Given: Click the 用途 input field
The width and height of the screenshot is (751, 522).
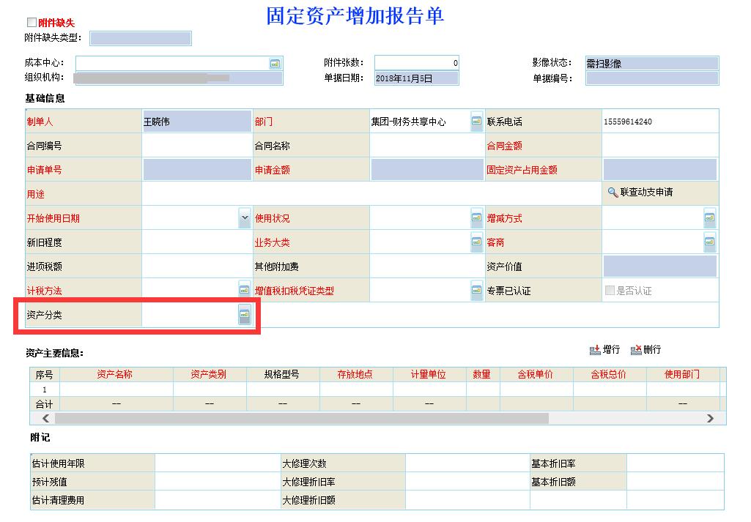Looking at the screenshot, I should point(371,194).
